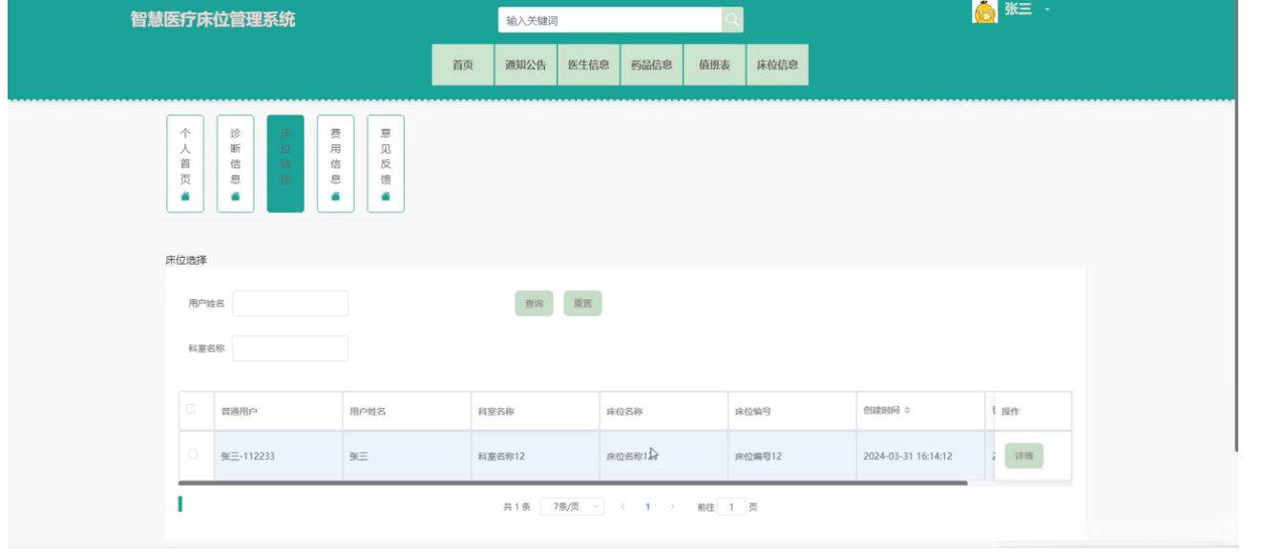The image size is (1285, 554).
Task: Open the 7条/页 page size dropdown
Action: click(x=572, y=506)
